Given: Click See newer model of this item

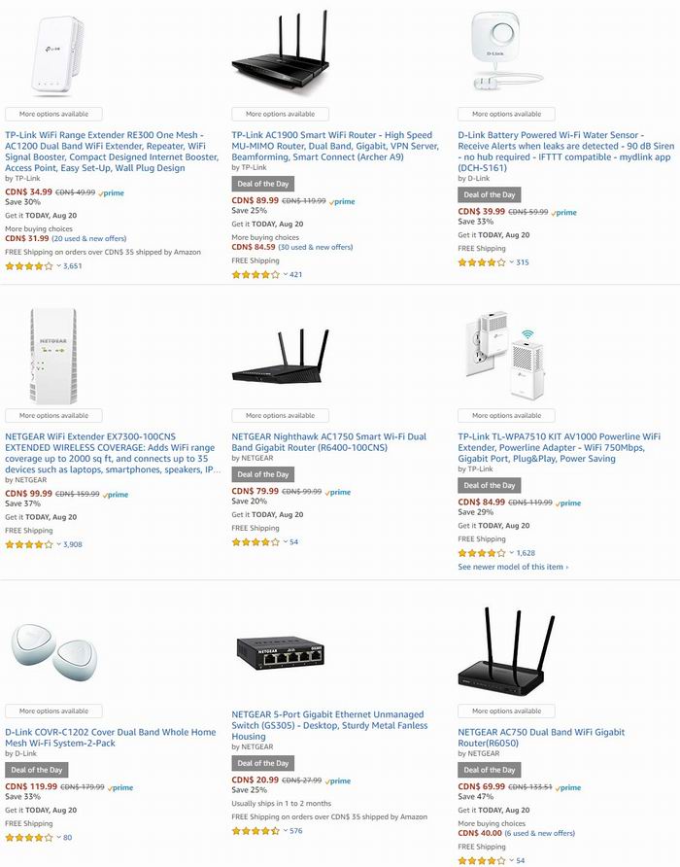Looking at the screenshot, I should (x=513, y=567).
